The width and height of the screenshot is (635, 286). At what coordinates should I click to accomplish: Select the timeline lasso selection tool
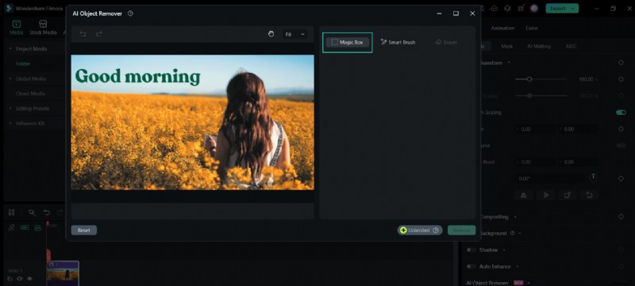coord(31,212)
